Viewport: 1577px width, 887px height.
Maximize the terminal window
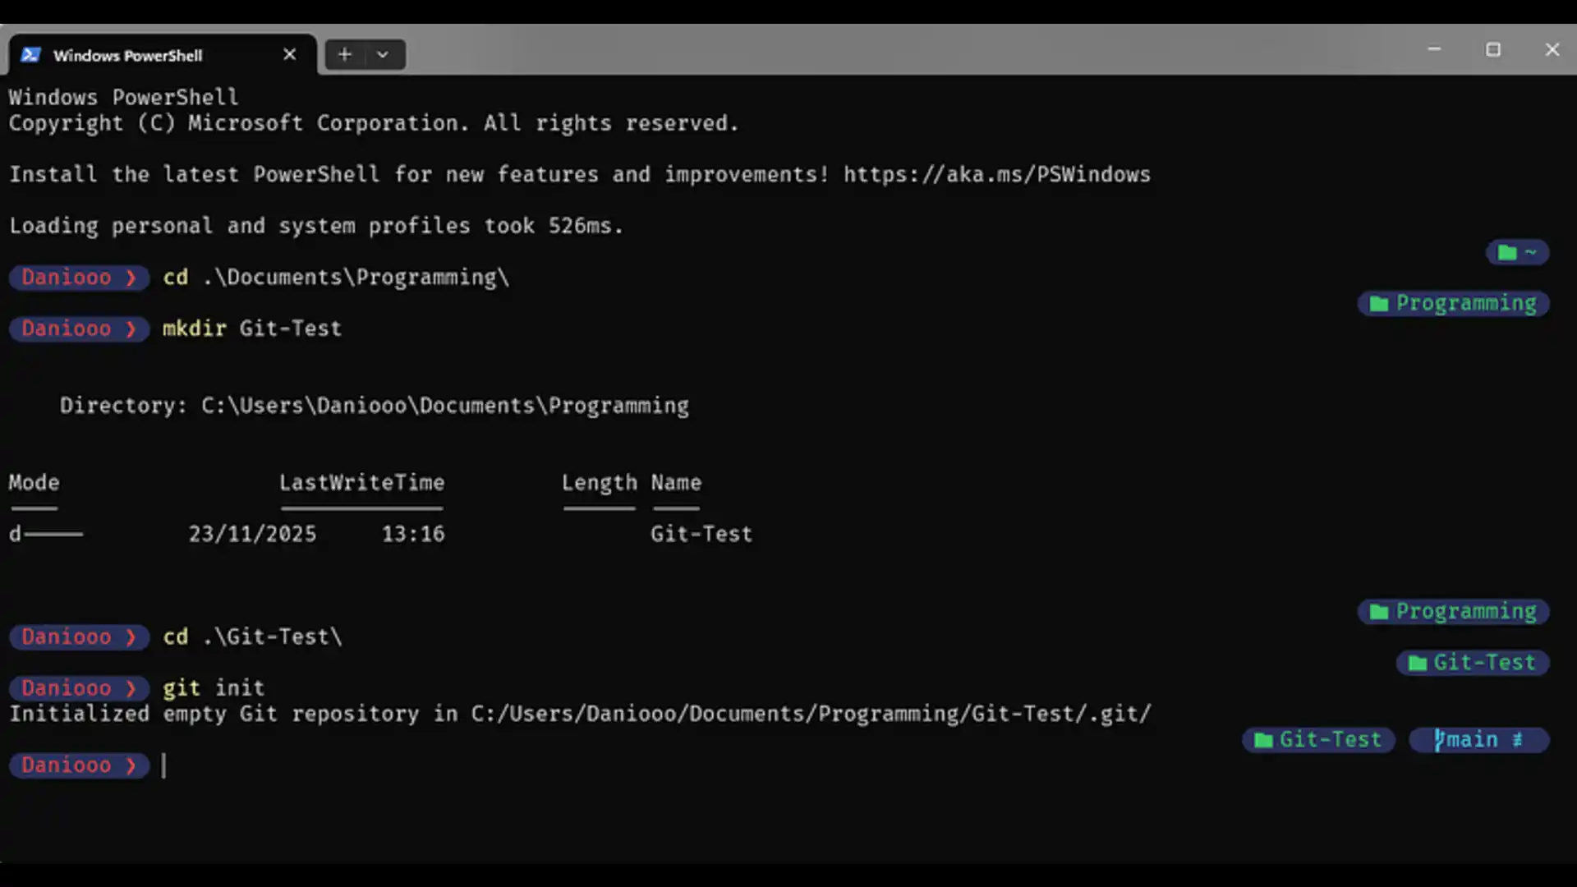click(x=1493, y=50)
